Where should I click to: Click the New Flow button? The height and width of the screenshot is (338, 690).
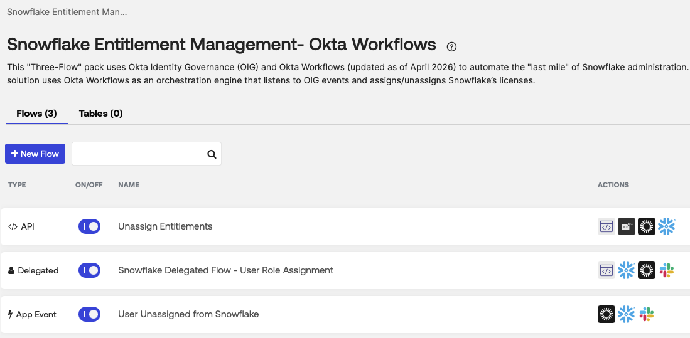click(35, 154)
